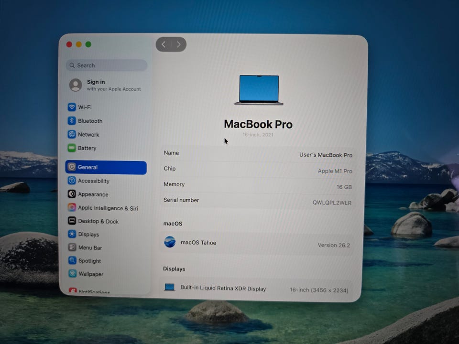Close the window with red button
The image size is (459, 344).
point(69,44)
